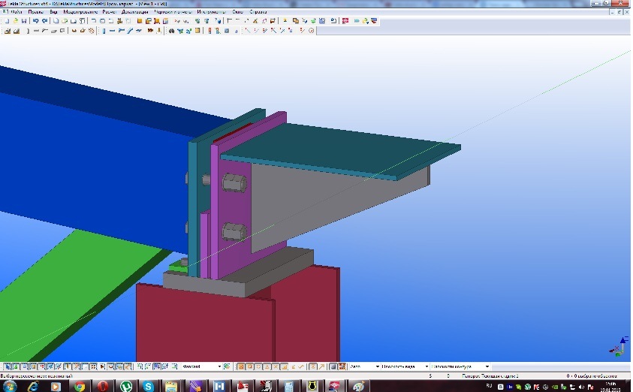Toggle the leftmost selection switch in bottom toolbar
Screen dimensions: 633x392
click(6, 366)
